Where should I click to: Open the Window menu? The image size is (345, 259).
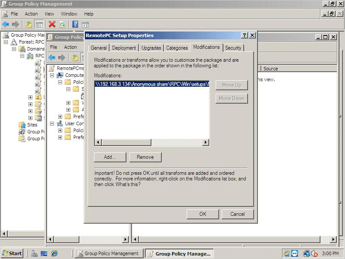click(x=69, y=14)
